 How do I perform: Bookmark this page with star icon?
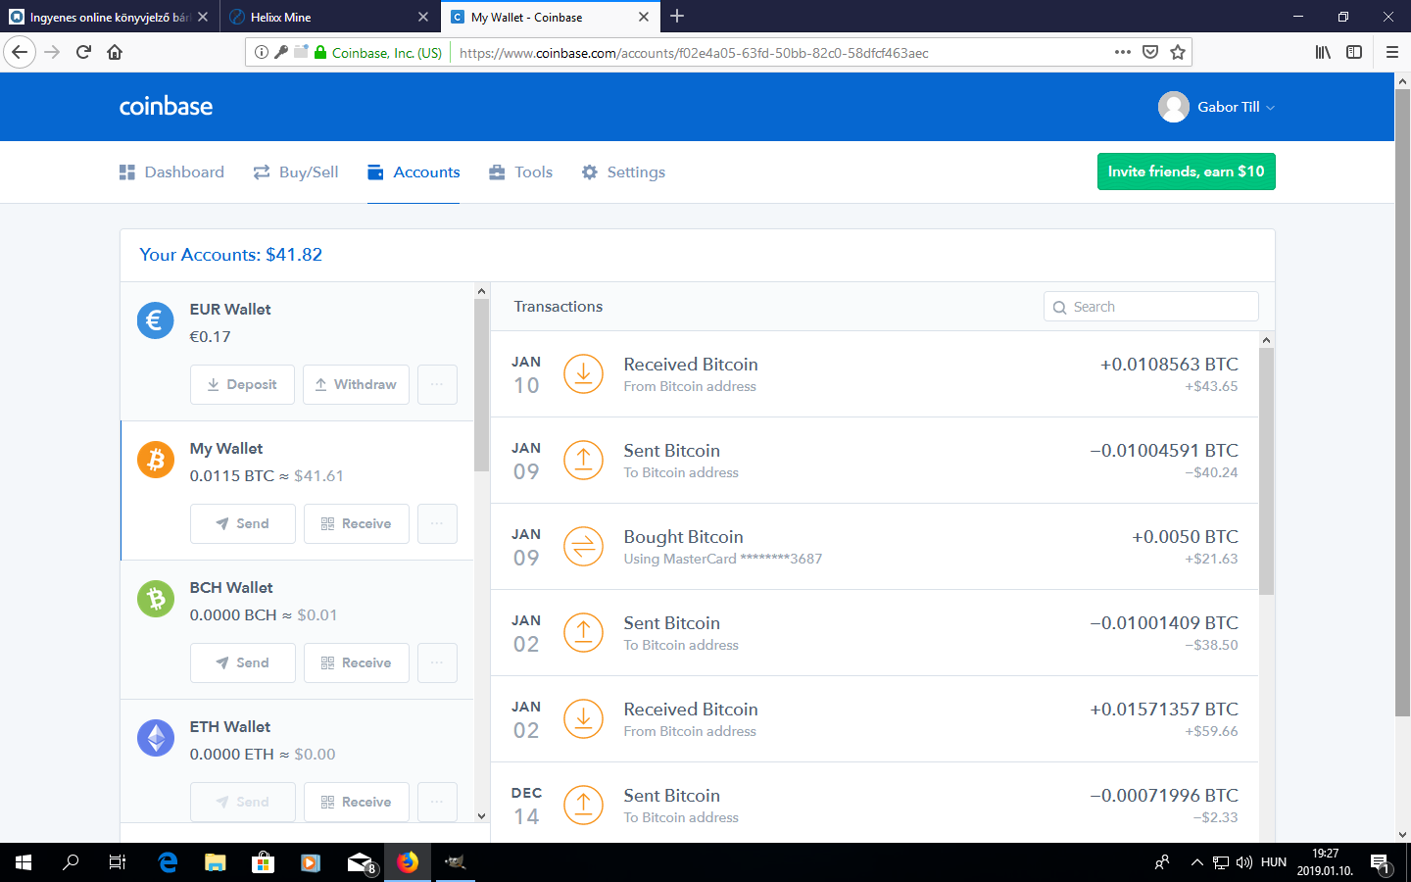[x=1178, y=52]
